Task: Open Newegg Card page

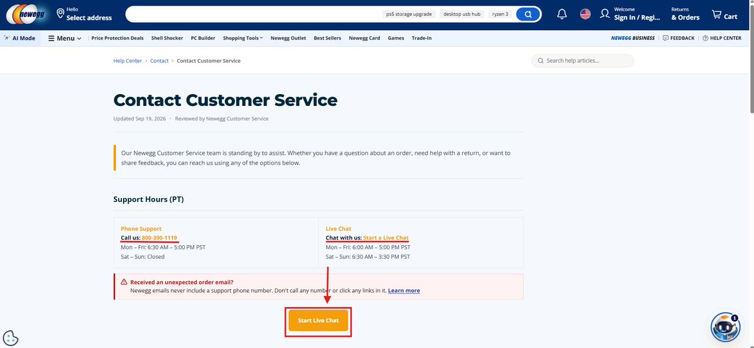Action: pyautogui.click(x=364, y=38)
